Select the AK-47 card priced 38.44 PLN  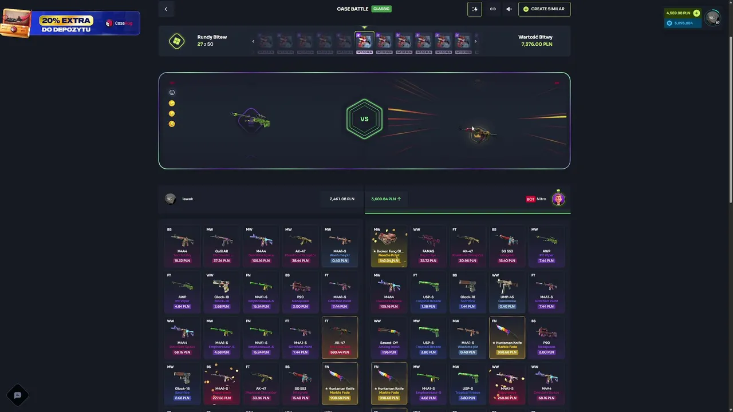coord(301,245)
